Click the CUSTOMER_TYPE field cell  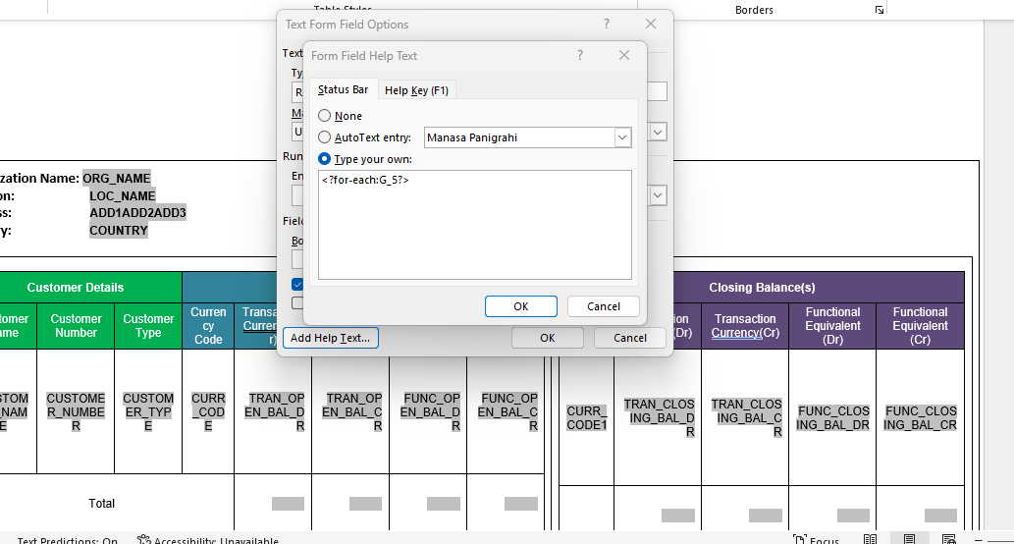pyautogui.click(x=148, y=411)
